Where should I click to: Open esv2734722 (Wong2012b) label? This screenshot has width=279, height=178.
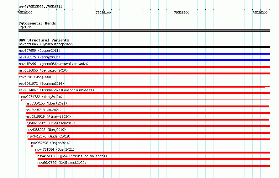pos(42,97)
